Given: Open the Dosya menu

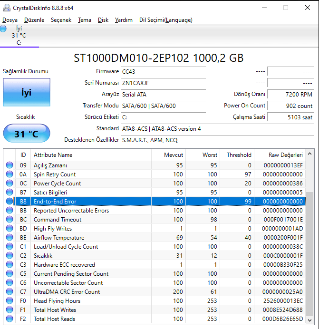Looking at the screenshot, I should click(x=10, y=20).
